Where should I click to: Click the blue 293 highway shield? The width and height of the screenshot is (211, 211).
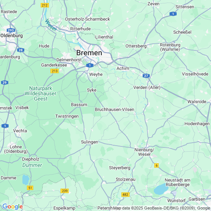[x=11, y=30]
